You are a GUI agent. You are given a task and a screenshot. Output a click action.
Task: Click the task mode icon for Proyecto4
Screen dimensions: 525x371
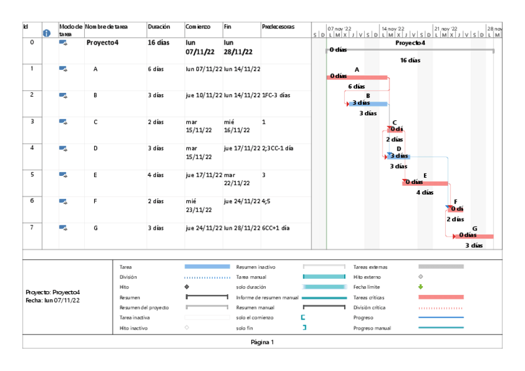63,43
